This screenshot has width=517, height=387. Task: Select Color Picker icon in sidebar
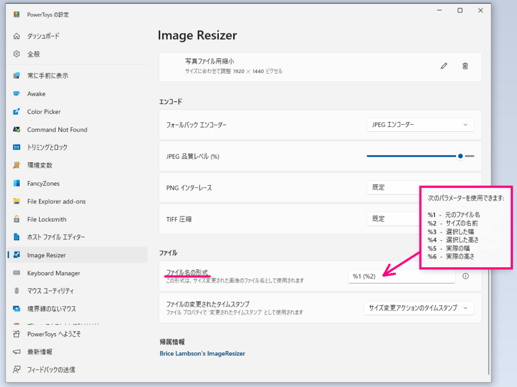pyautogui.click(x=16, y=112)
